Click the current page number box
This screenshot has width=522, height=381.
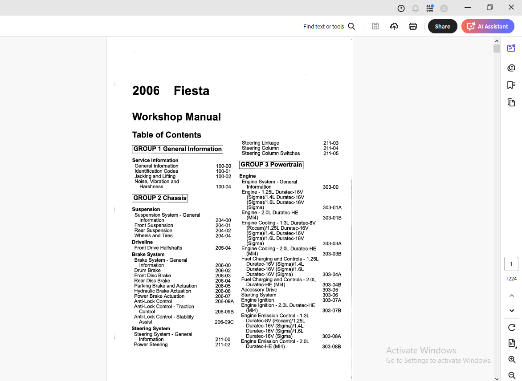click(x=511, y=264)
